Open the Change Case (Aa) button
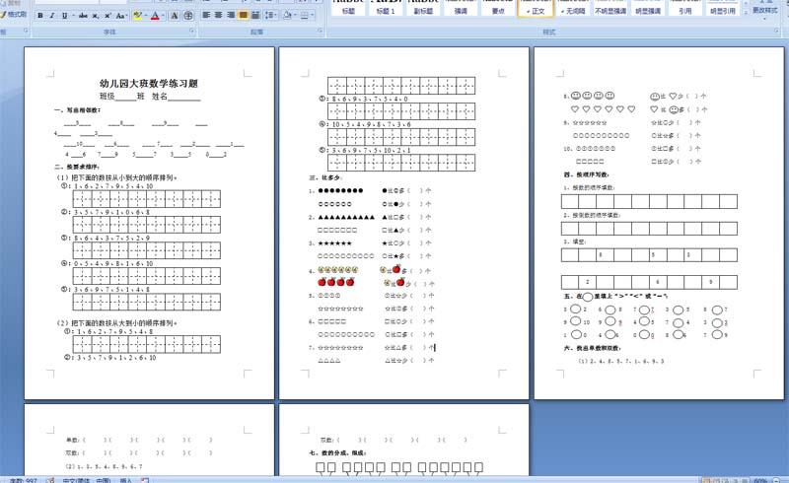The height and width of the screenshot is (483, 789). pyautogui.click(x=120, y=16)
